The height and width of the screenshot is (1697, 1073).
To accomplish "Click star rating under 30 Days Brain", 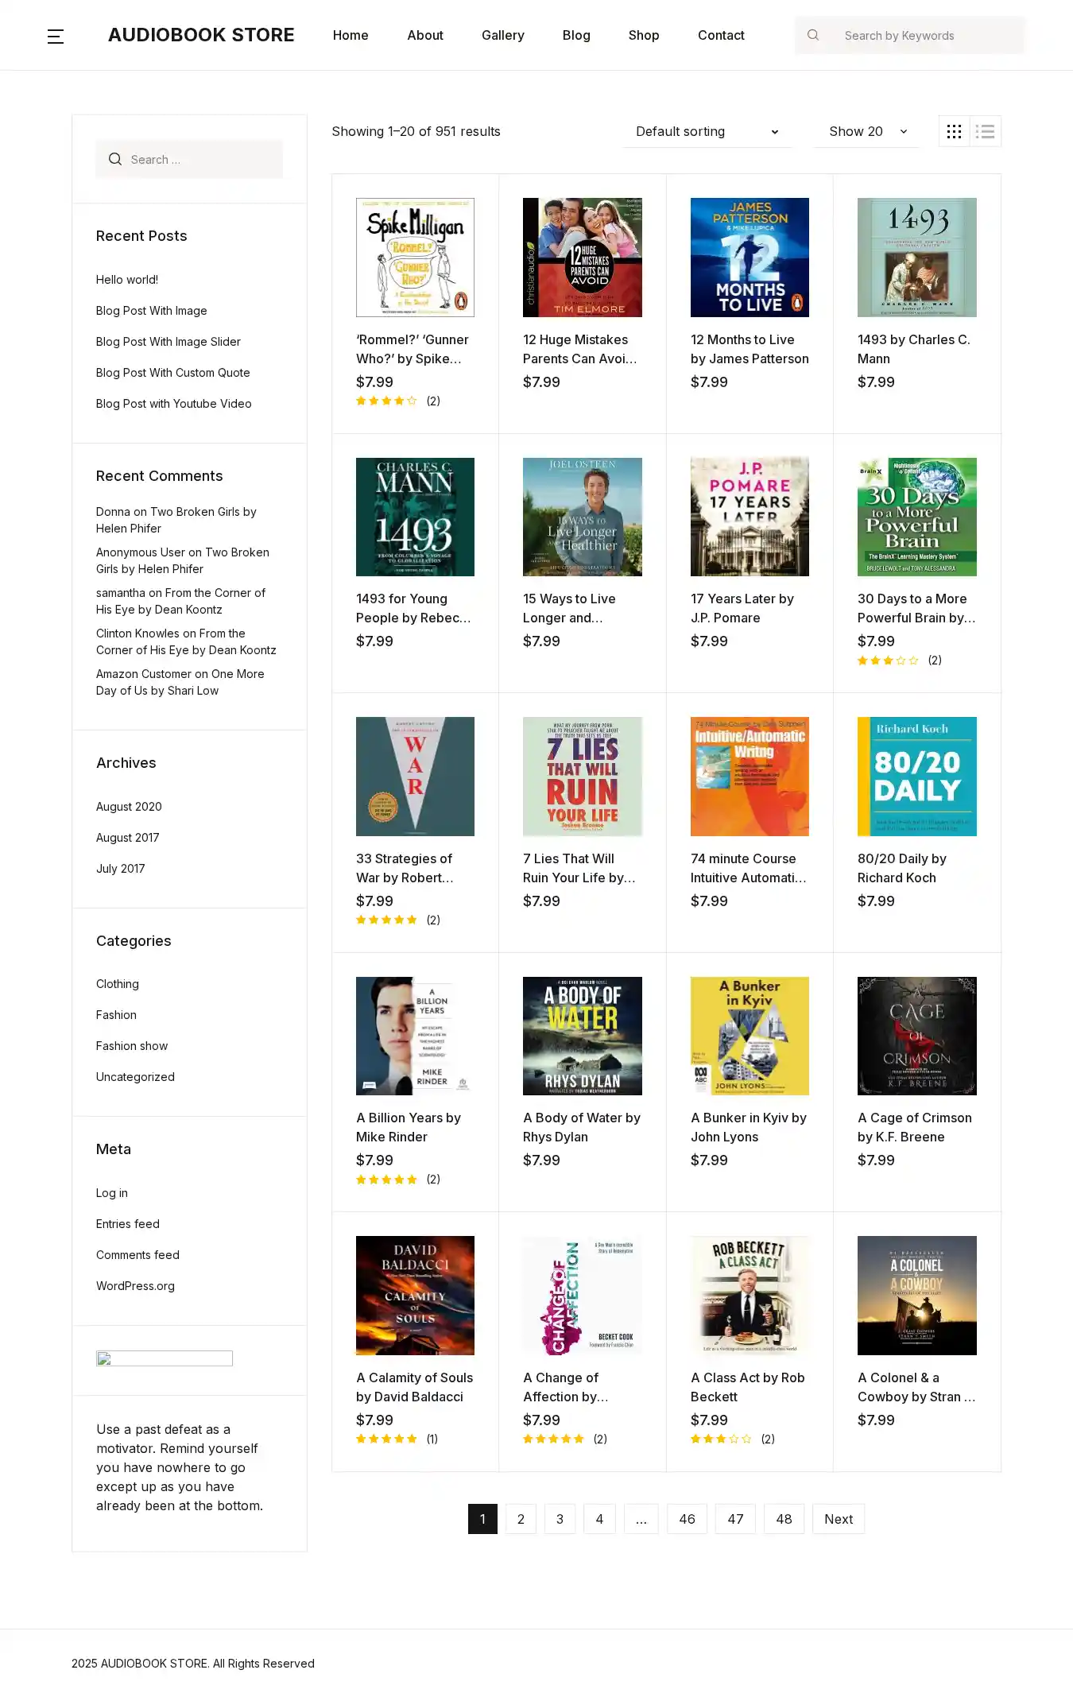I will [888, 661].
